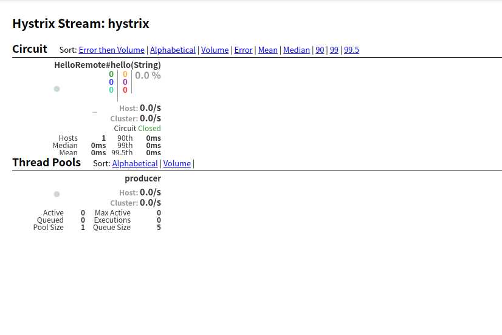Click the thread pool Host rate value
Screen dimensions: 502x335
pos(150,192)
